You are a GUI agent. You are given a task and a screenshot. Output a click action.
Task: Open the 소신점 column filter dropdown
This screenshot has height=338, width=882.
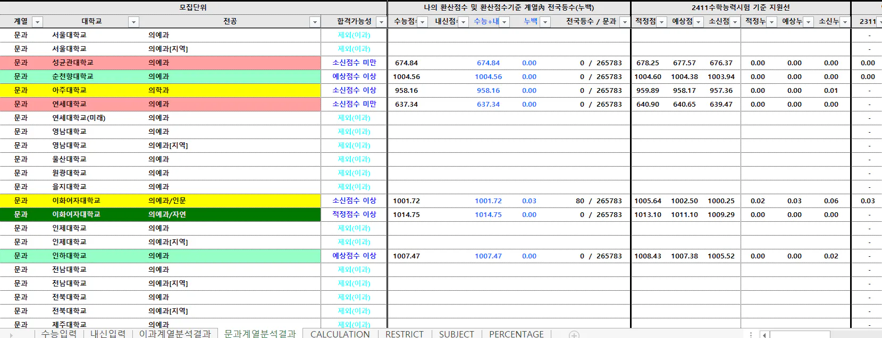pyautogui.click(x=735, y=22)
